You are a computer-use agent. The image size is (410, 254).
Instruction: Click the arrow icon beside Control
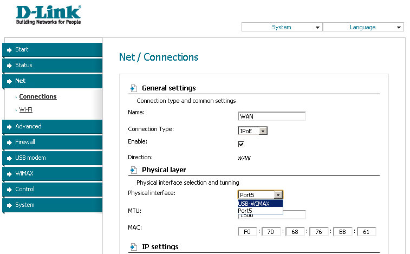(9, 190)
